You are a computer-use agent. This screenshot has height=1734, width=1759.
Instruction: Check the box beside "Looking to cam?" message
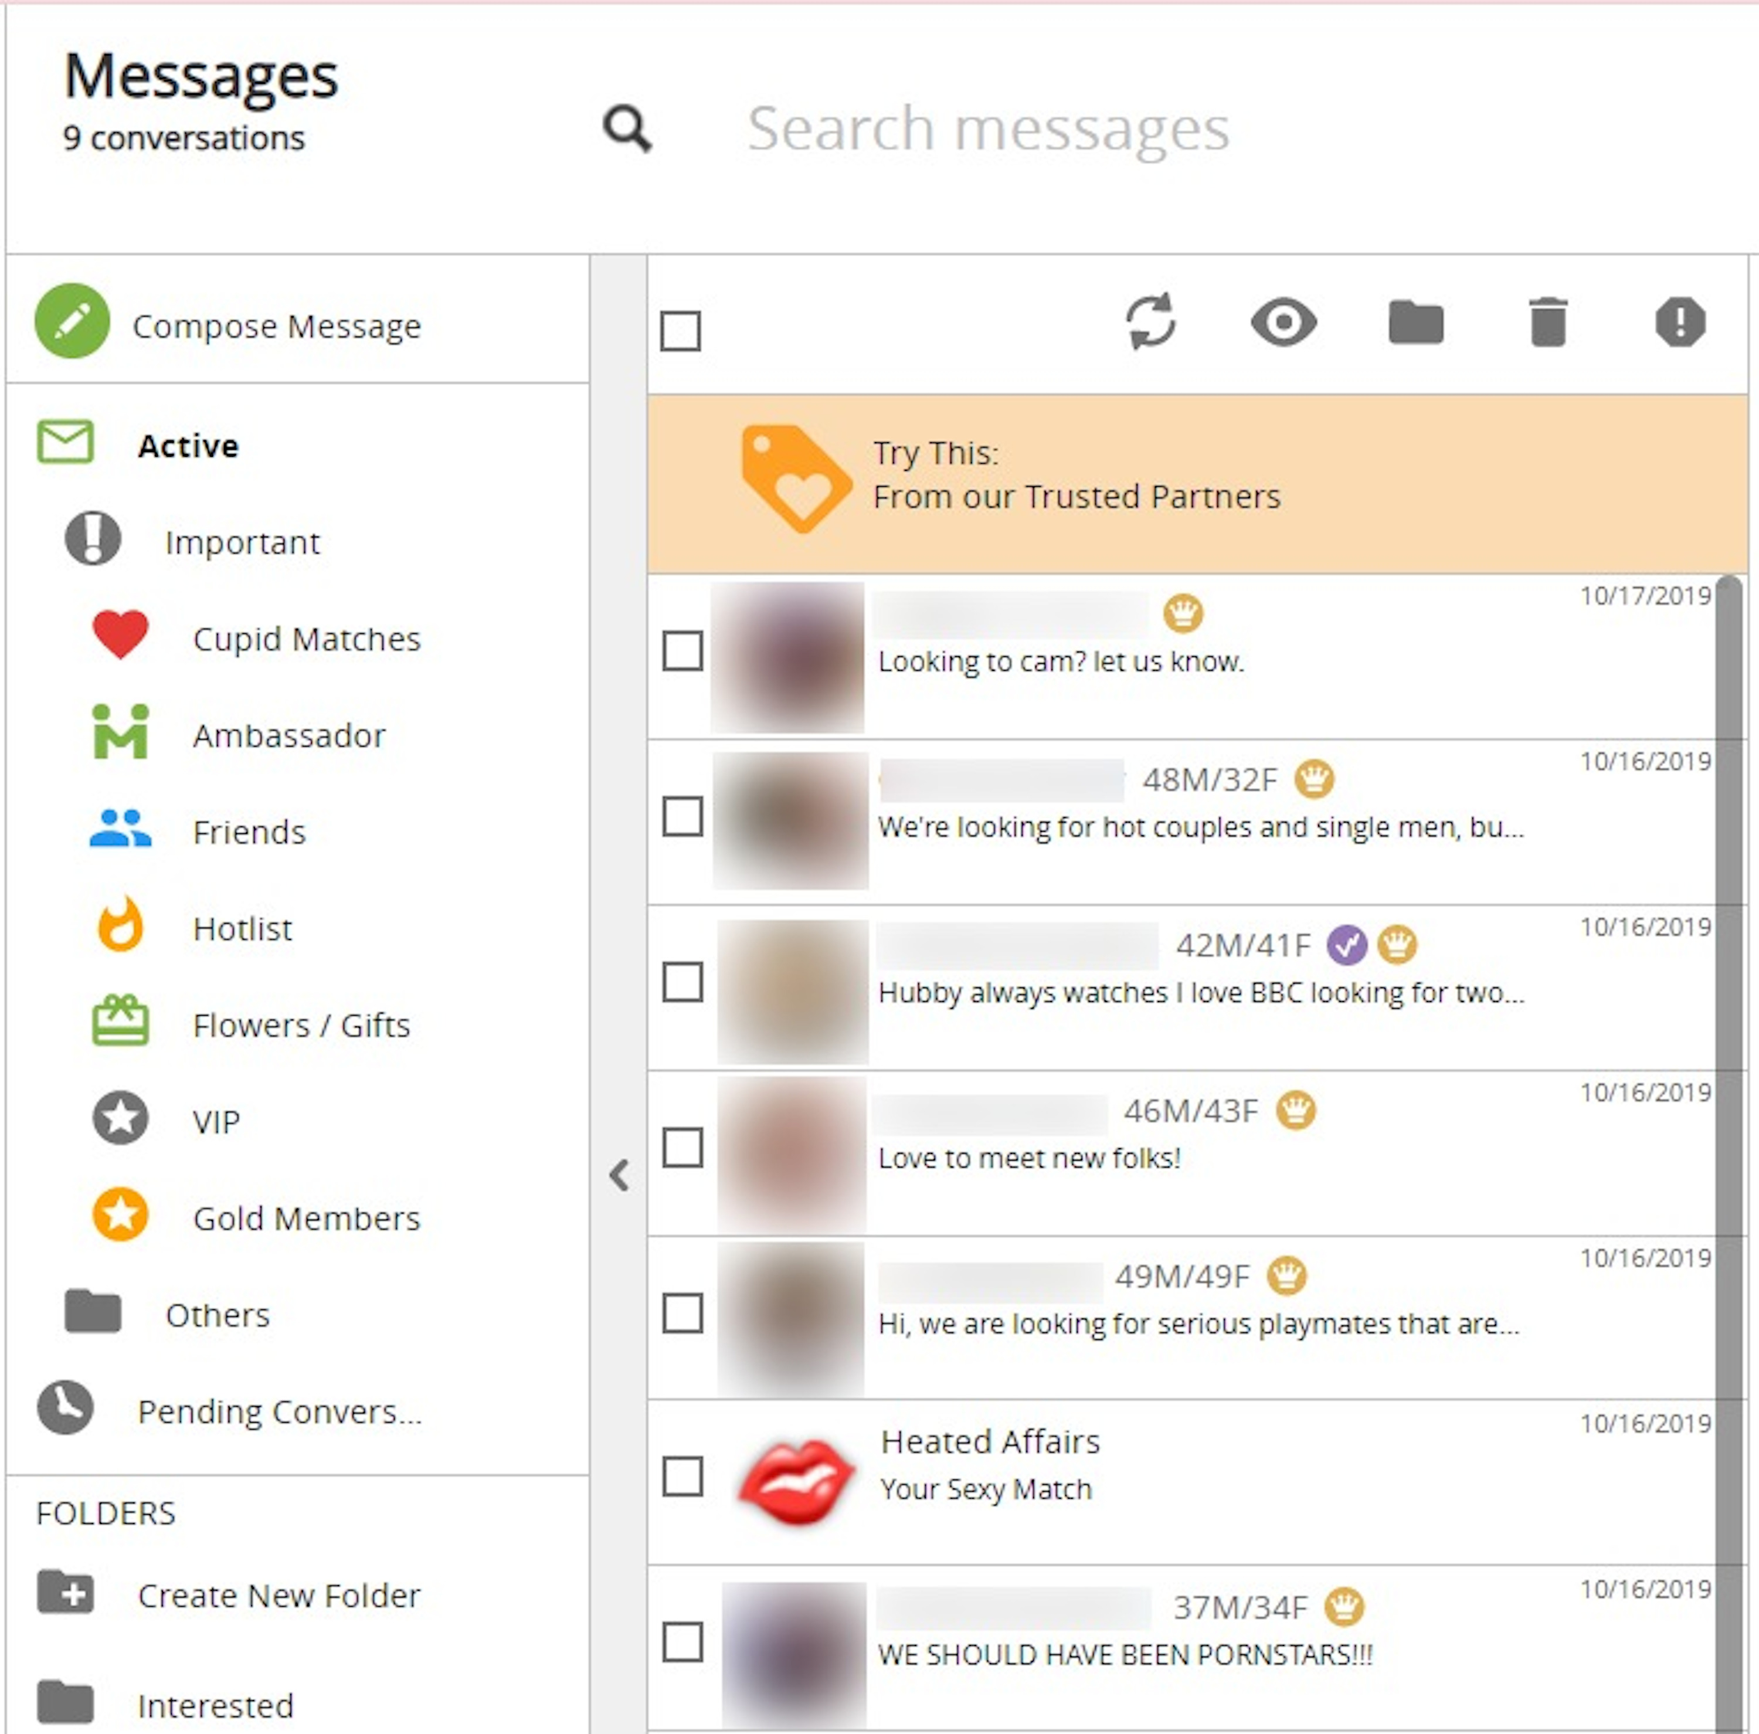pyautogui.click(x=683, y=651)
